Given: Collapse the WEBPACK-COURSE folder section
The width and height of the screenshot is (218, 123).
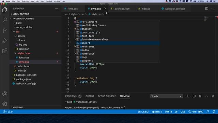Looking at the screenshot, I should 35,19.
